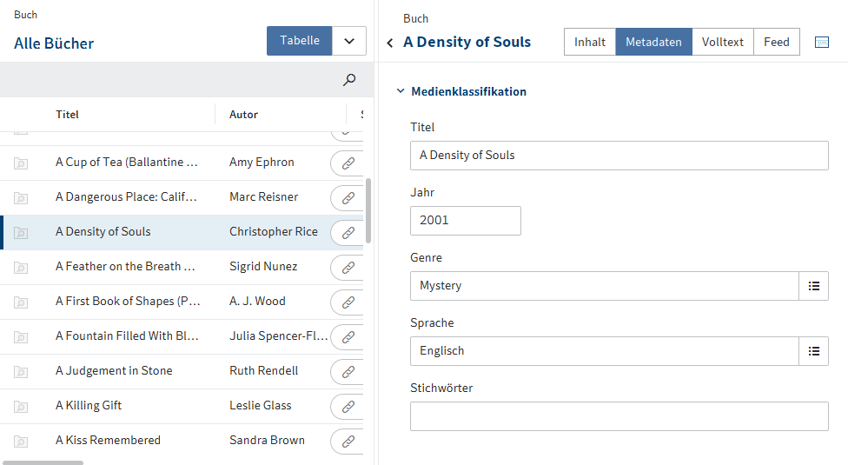This screenshot has height=465, width=848.
Task: Open the dropdown arrow beside Tabelle
Action: [x=349, y=41]
